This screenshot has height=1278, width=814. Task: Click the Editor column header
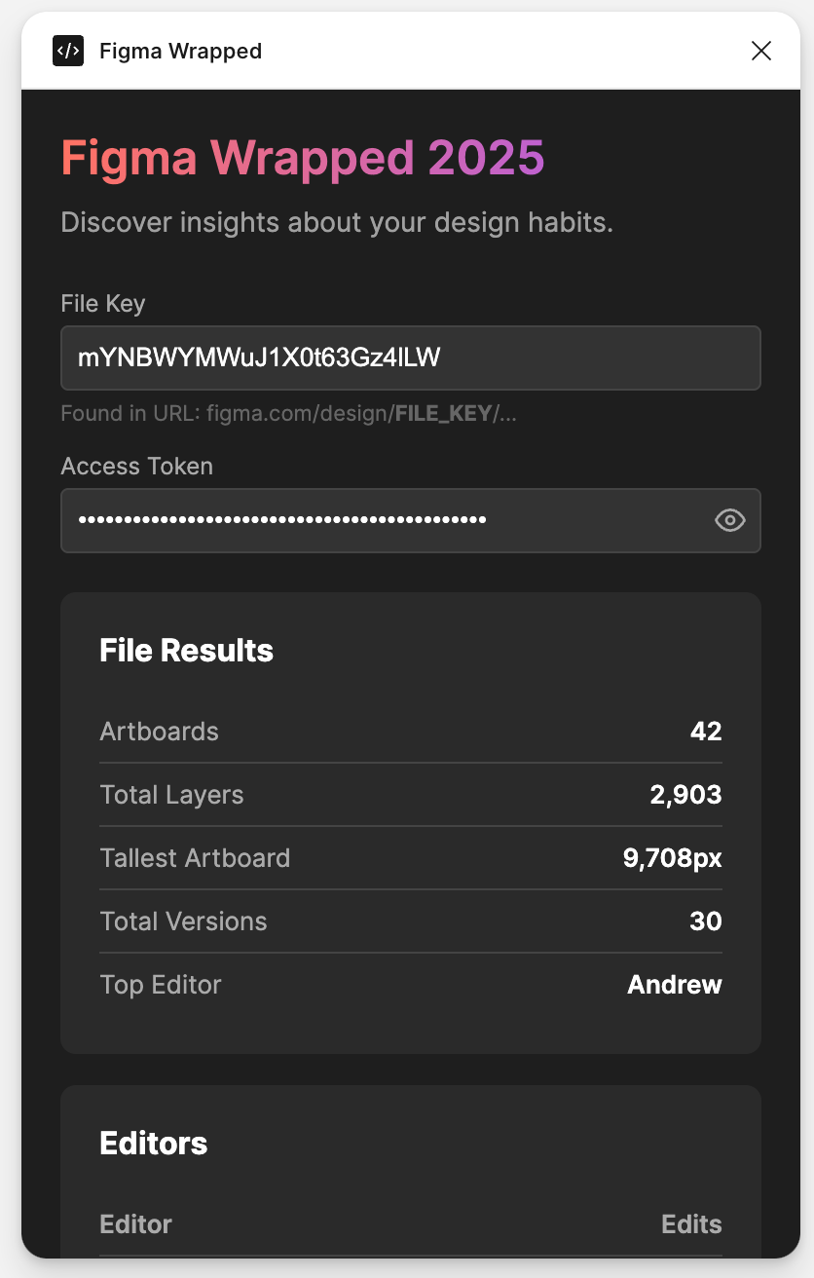(135, 1224)
